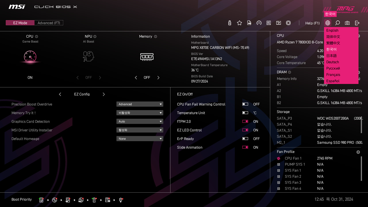
Task: Choose 简体中文 from the language list
Action: pos(341,37)
